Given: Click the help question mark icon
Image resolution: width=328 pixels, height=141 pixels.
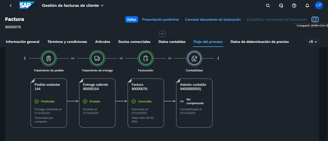Looking at the screenshot, I should point(294,6).
